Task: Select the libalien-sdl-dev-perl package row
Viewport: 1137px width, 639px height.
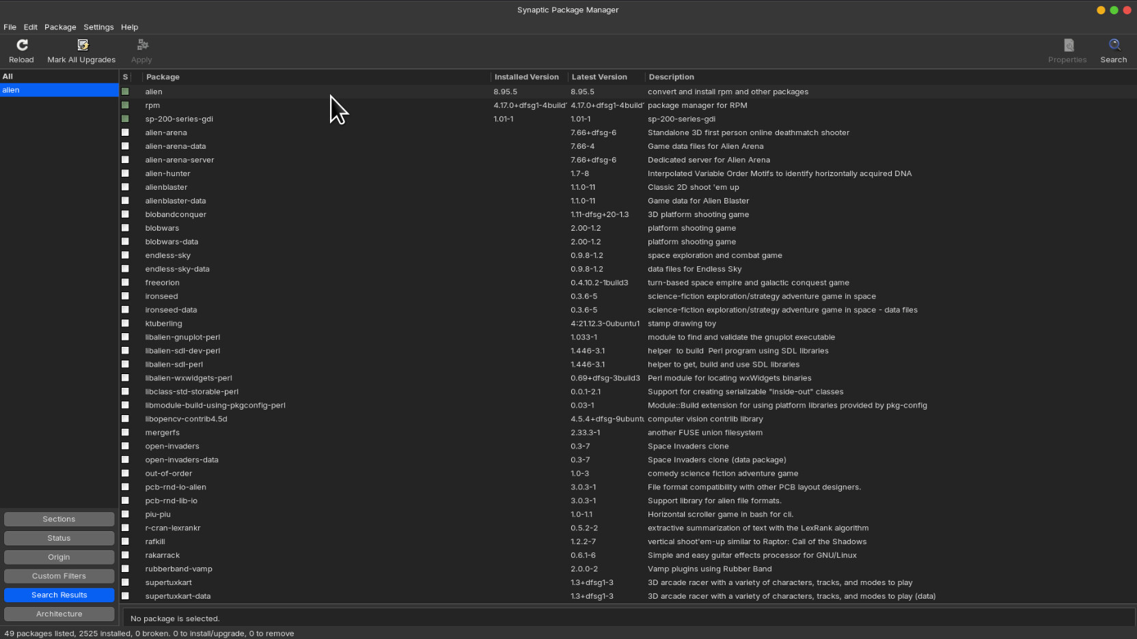Action: [628, 351]
